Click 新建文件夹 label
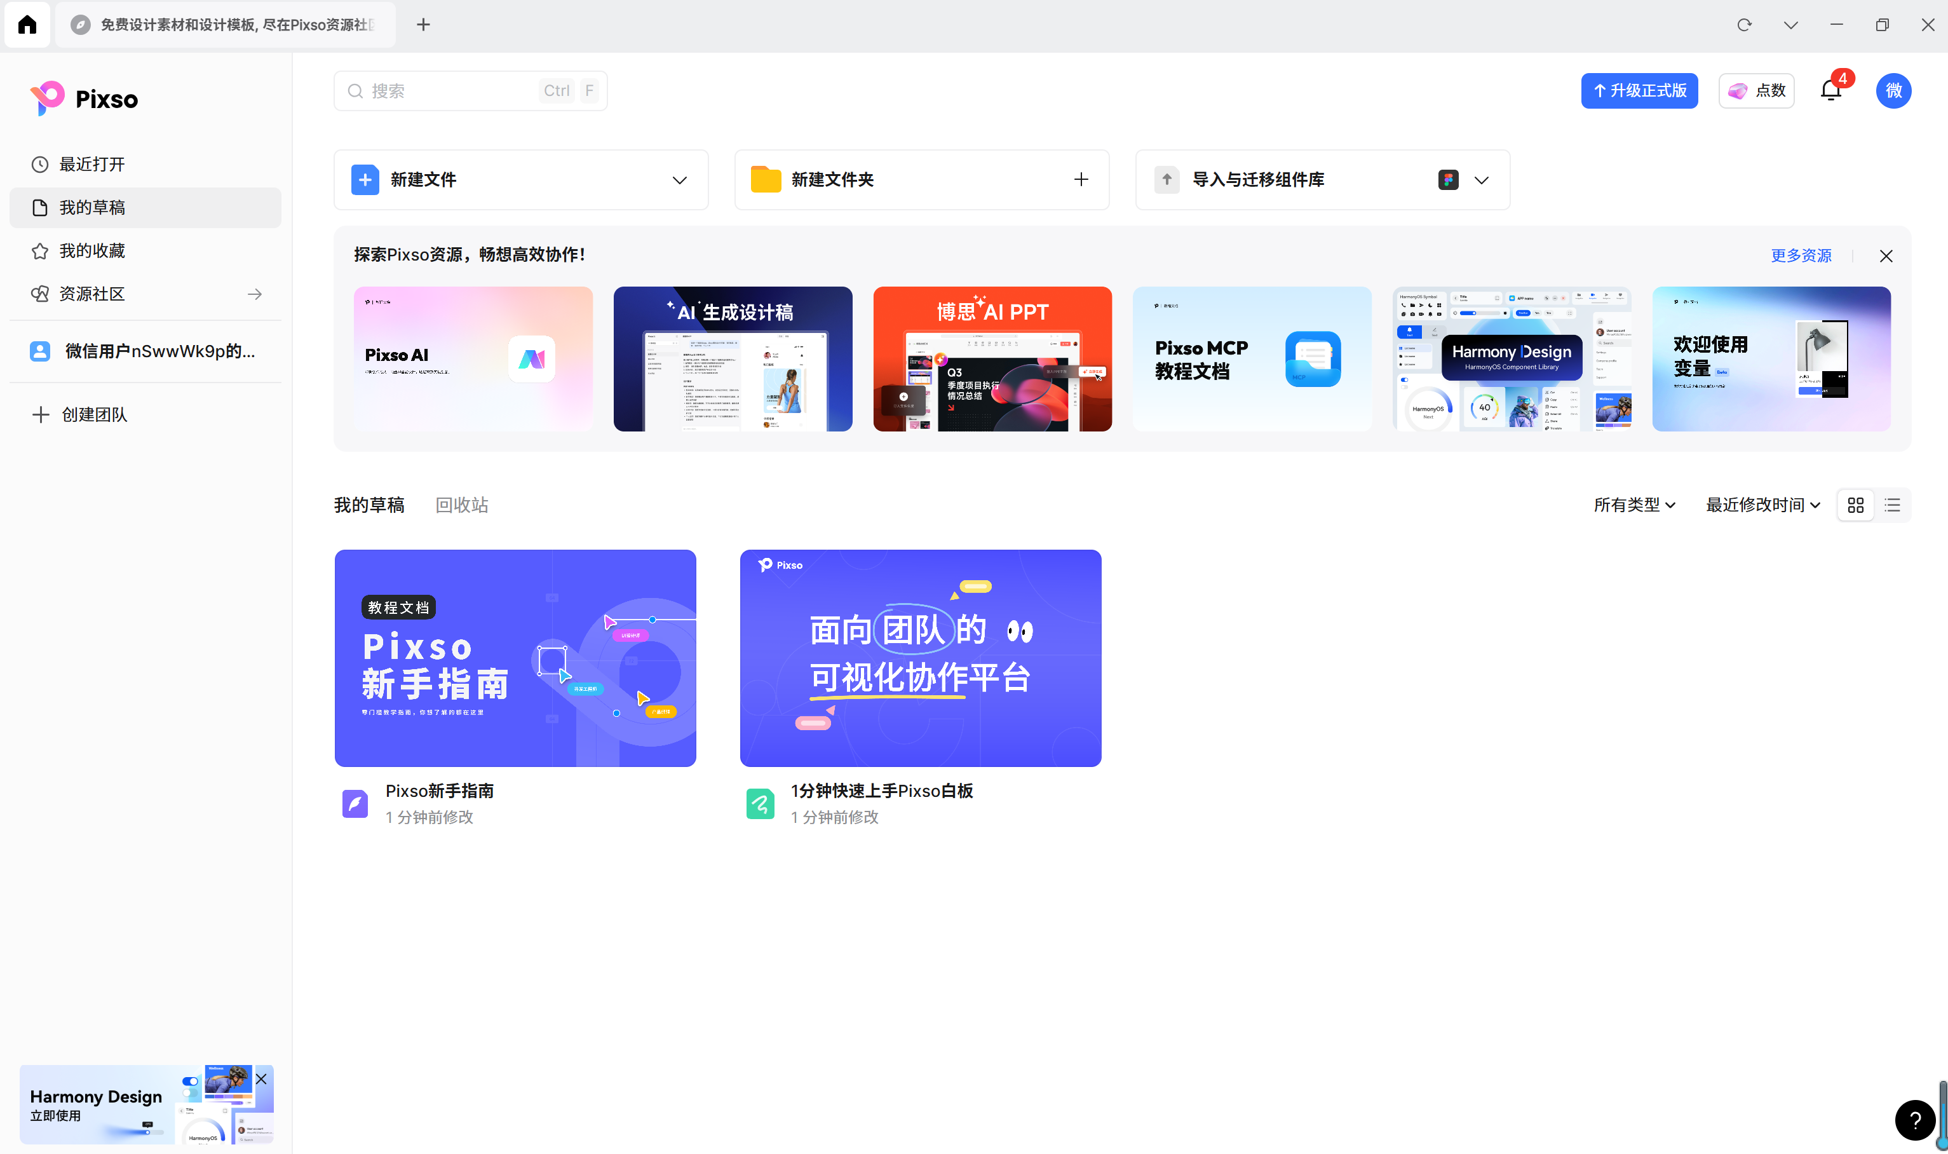The height and width of the screenshot is (1154, 1948). click(x=832, y=180)
